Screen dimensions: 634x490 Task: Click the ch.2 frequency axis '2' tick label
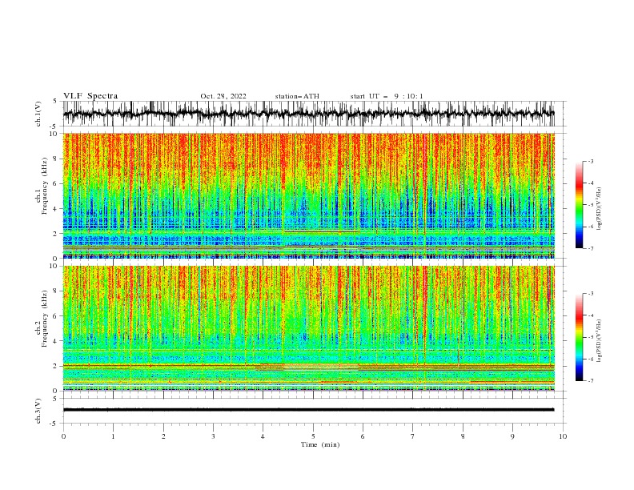(x=57, y=366)
